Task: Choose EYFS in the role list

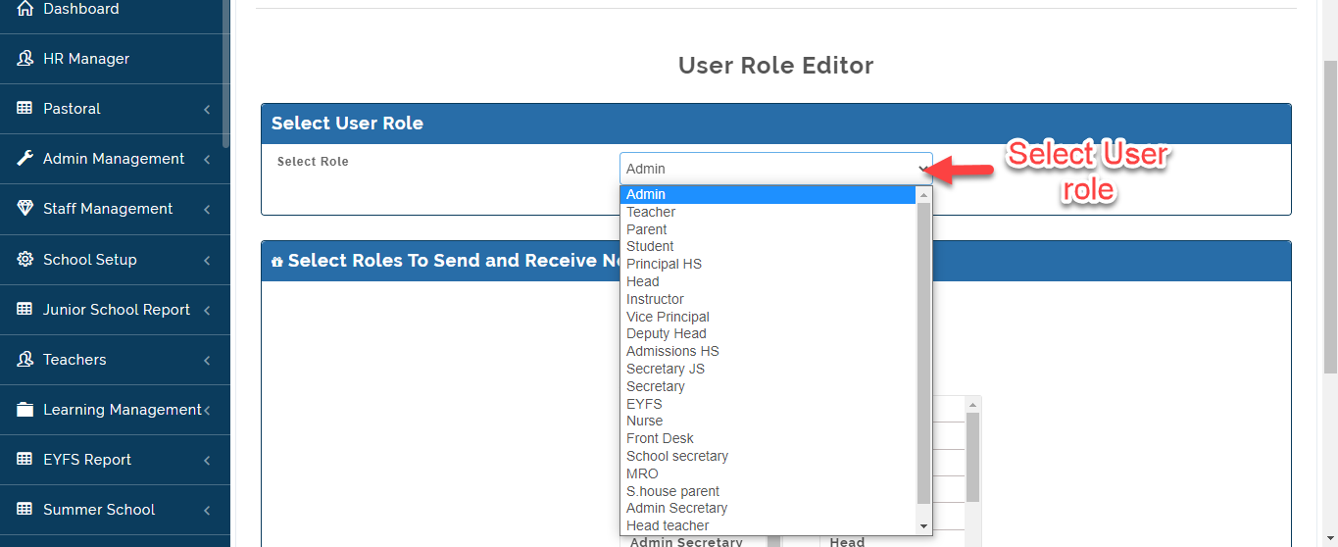Action: [768, 404]
